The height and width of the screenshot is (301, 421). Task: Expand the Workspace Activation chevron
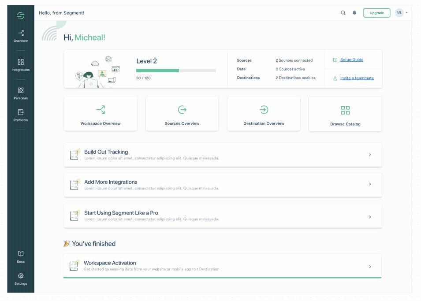click(x=370, y=267)
